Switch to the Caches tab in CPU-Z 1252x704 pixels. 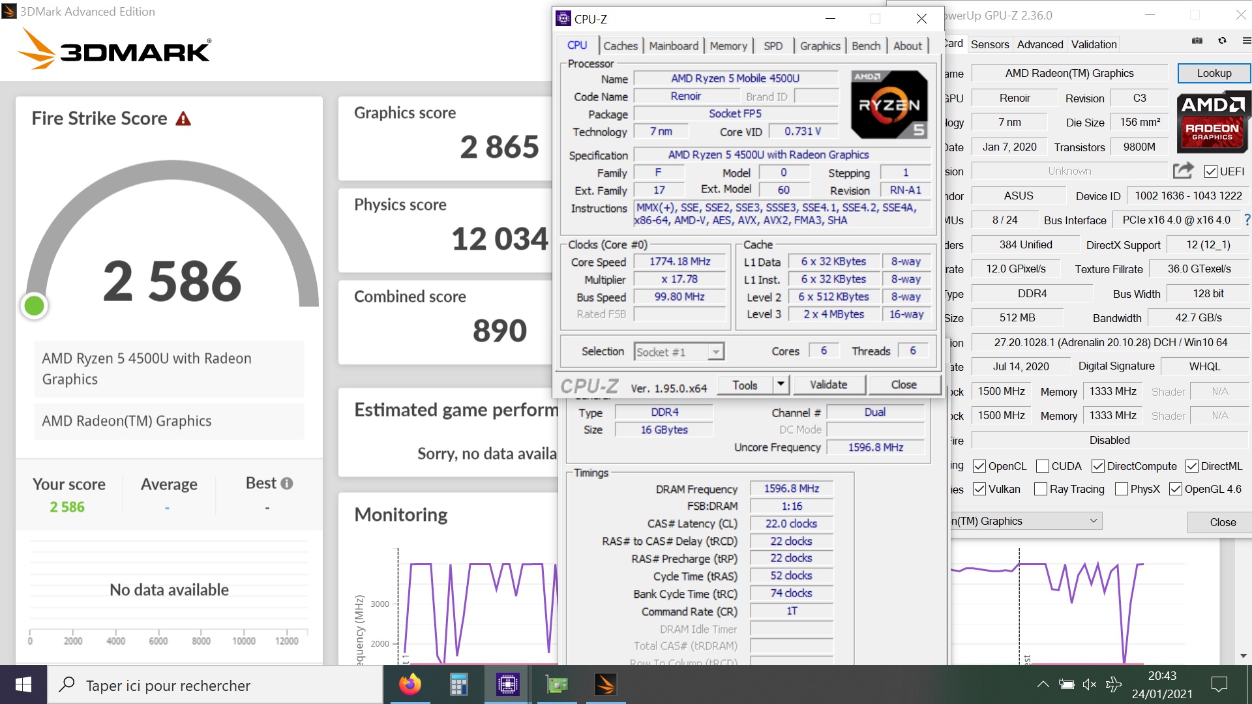pyautogui.click(x=620, y=46)
